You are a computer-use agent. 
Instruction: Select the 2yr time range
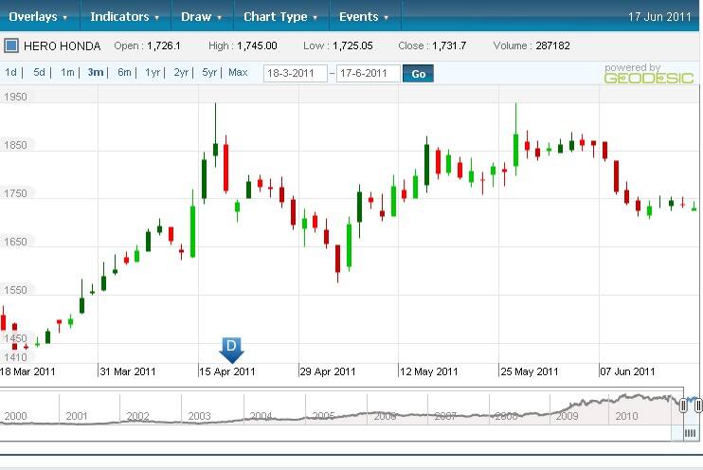click(x=181, y=73)
